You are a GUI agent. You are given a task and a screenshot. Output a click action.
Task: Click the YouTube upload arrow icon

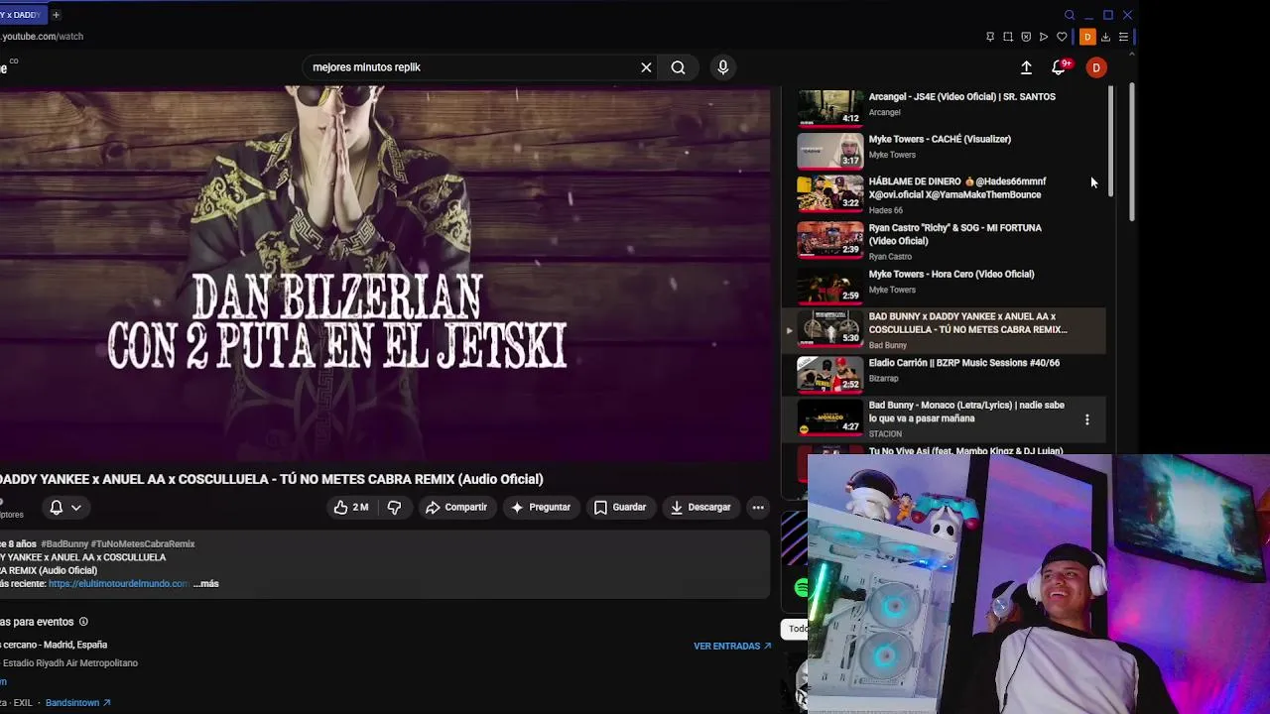tap(1026, 67)
